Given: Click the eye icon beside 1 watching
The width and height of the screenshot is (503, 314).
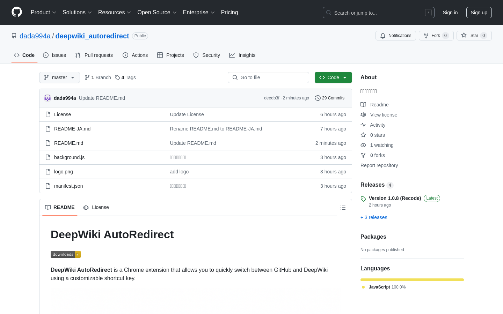Looking at the screenshot, I should [363, 145].
